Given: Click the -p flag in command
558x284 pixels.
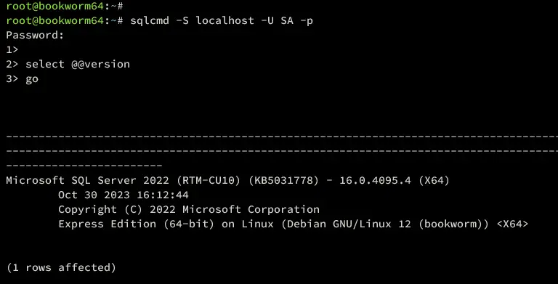Looking at the screenshot, I should 307,20.
